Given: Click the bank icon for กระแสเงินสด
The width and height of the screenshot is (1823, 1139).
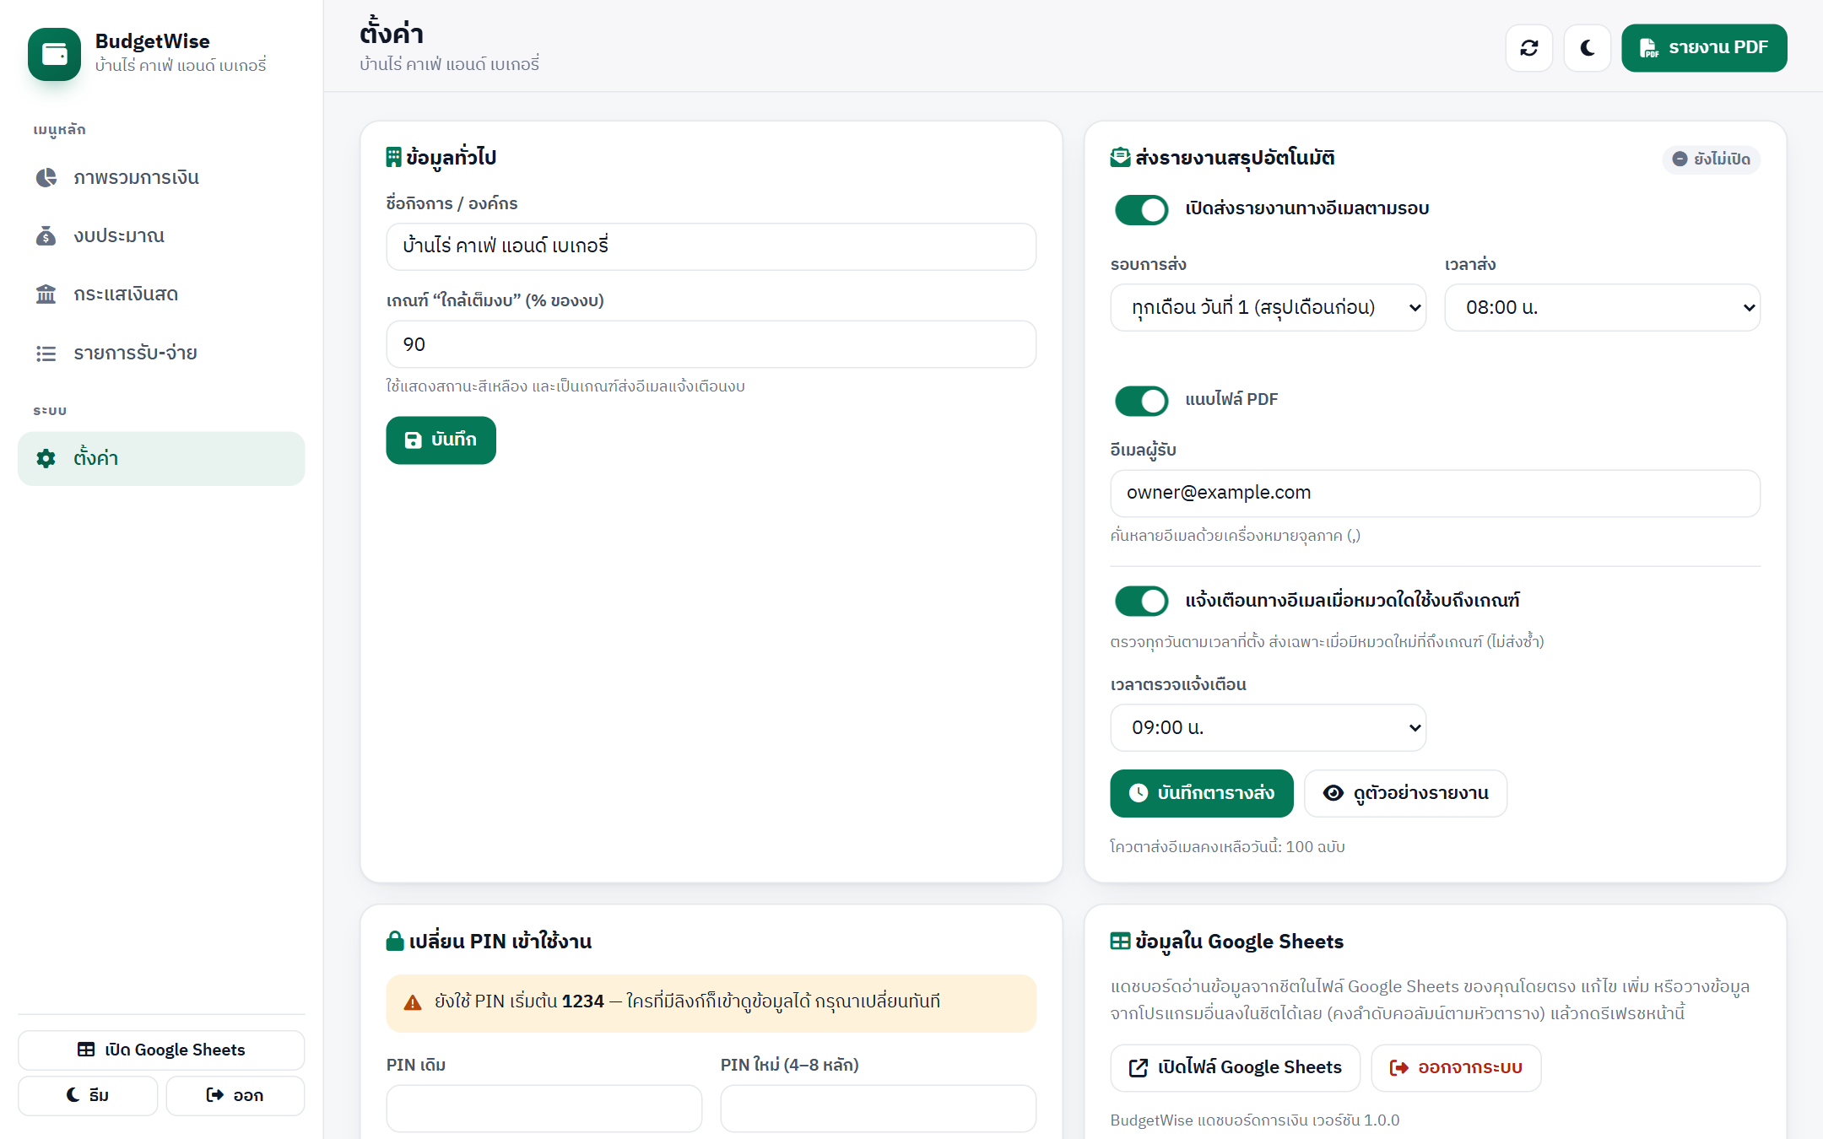Looking at the screenshot, I should [46, 294].
